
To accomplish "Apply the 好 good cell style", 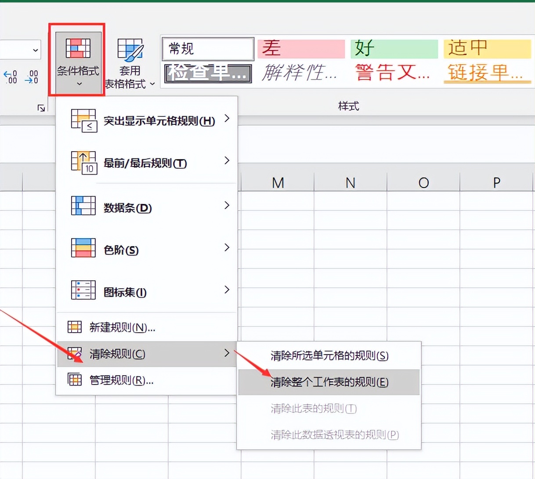I will (x=394, y=49).
